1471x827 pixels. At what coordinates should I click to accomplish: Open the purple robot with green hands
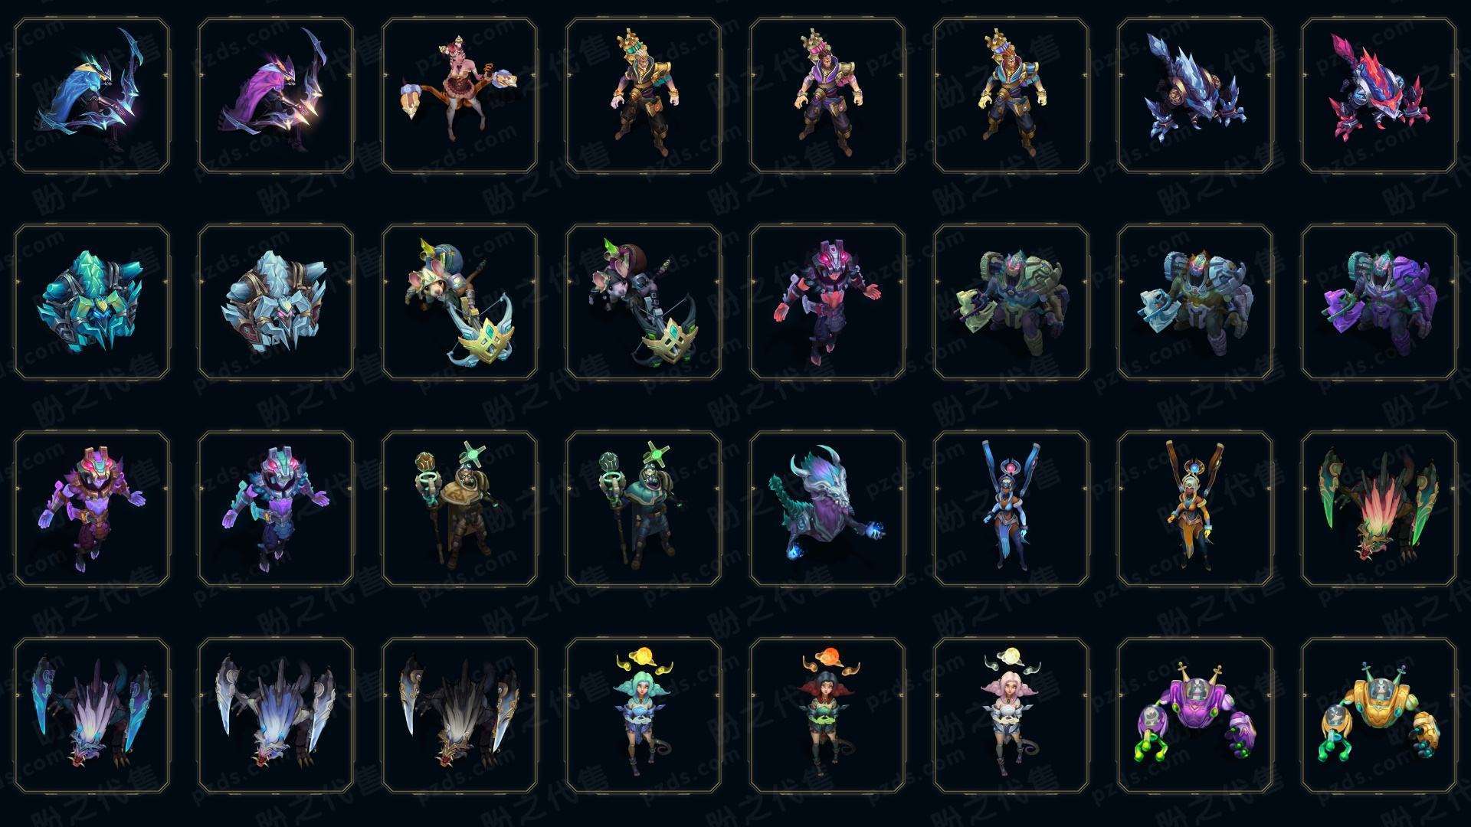click(1195, 715)
